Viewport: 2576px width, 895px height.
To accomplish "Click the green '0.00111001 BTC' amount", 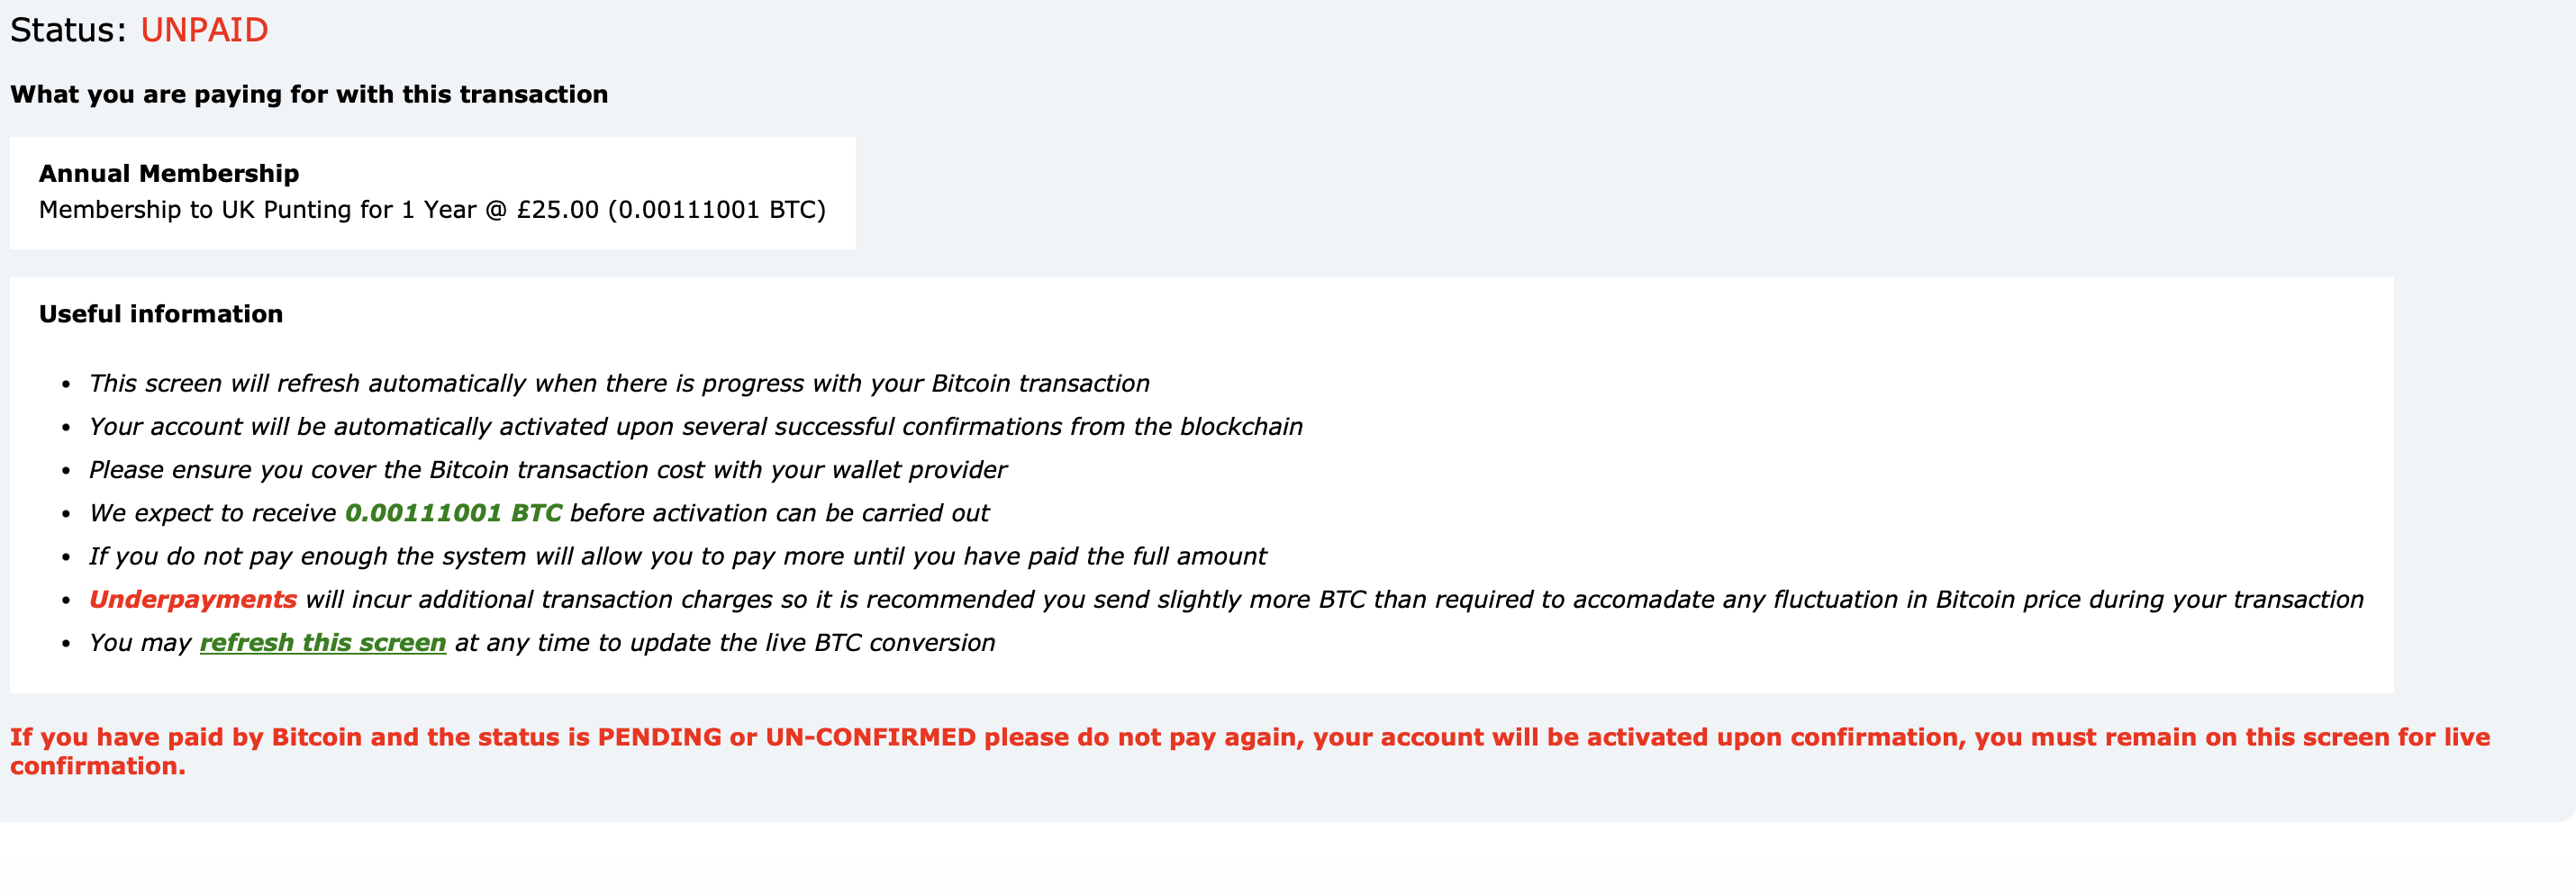I will coord(453,513).
